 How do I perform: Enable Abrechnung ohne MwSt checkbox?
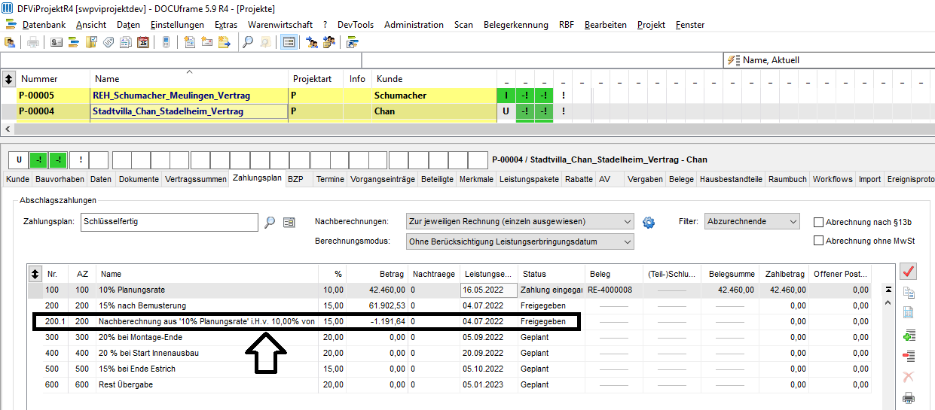click(x=818, y=241)
